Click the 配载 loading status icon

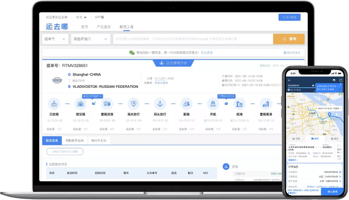[187, 104]
